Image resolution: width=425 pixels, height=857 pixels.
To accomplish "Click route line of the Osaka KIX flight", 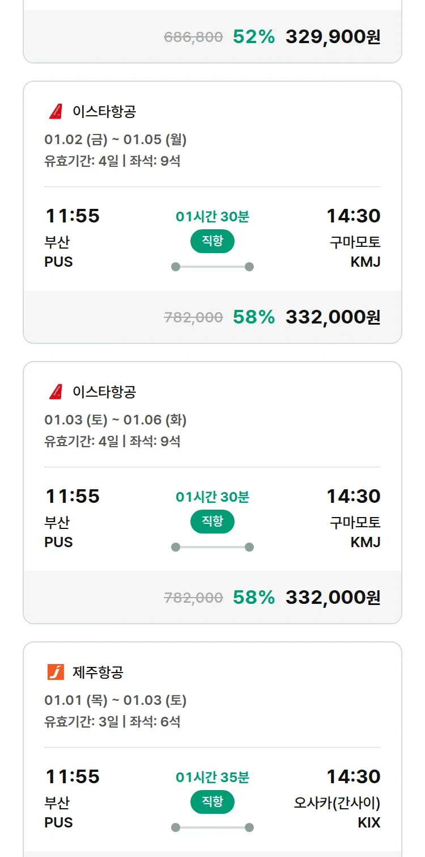I will click(x=212, y=827).
